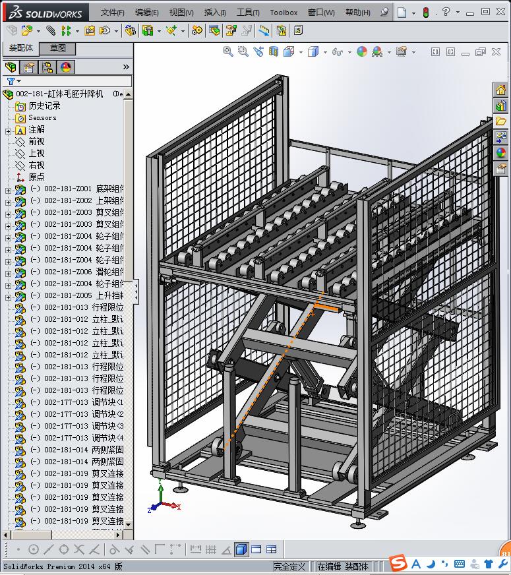
Task: Open Design Library in task pane
Action: [500, 106]
